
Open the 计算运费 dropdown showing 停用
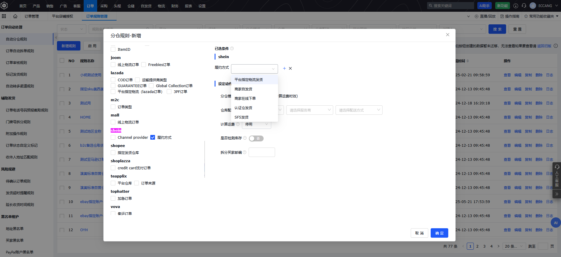coord(256,124)
